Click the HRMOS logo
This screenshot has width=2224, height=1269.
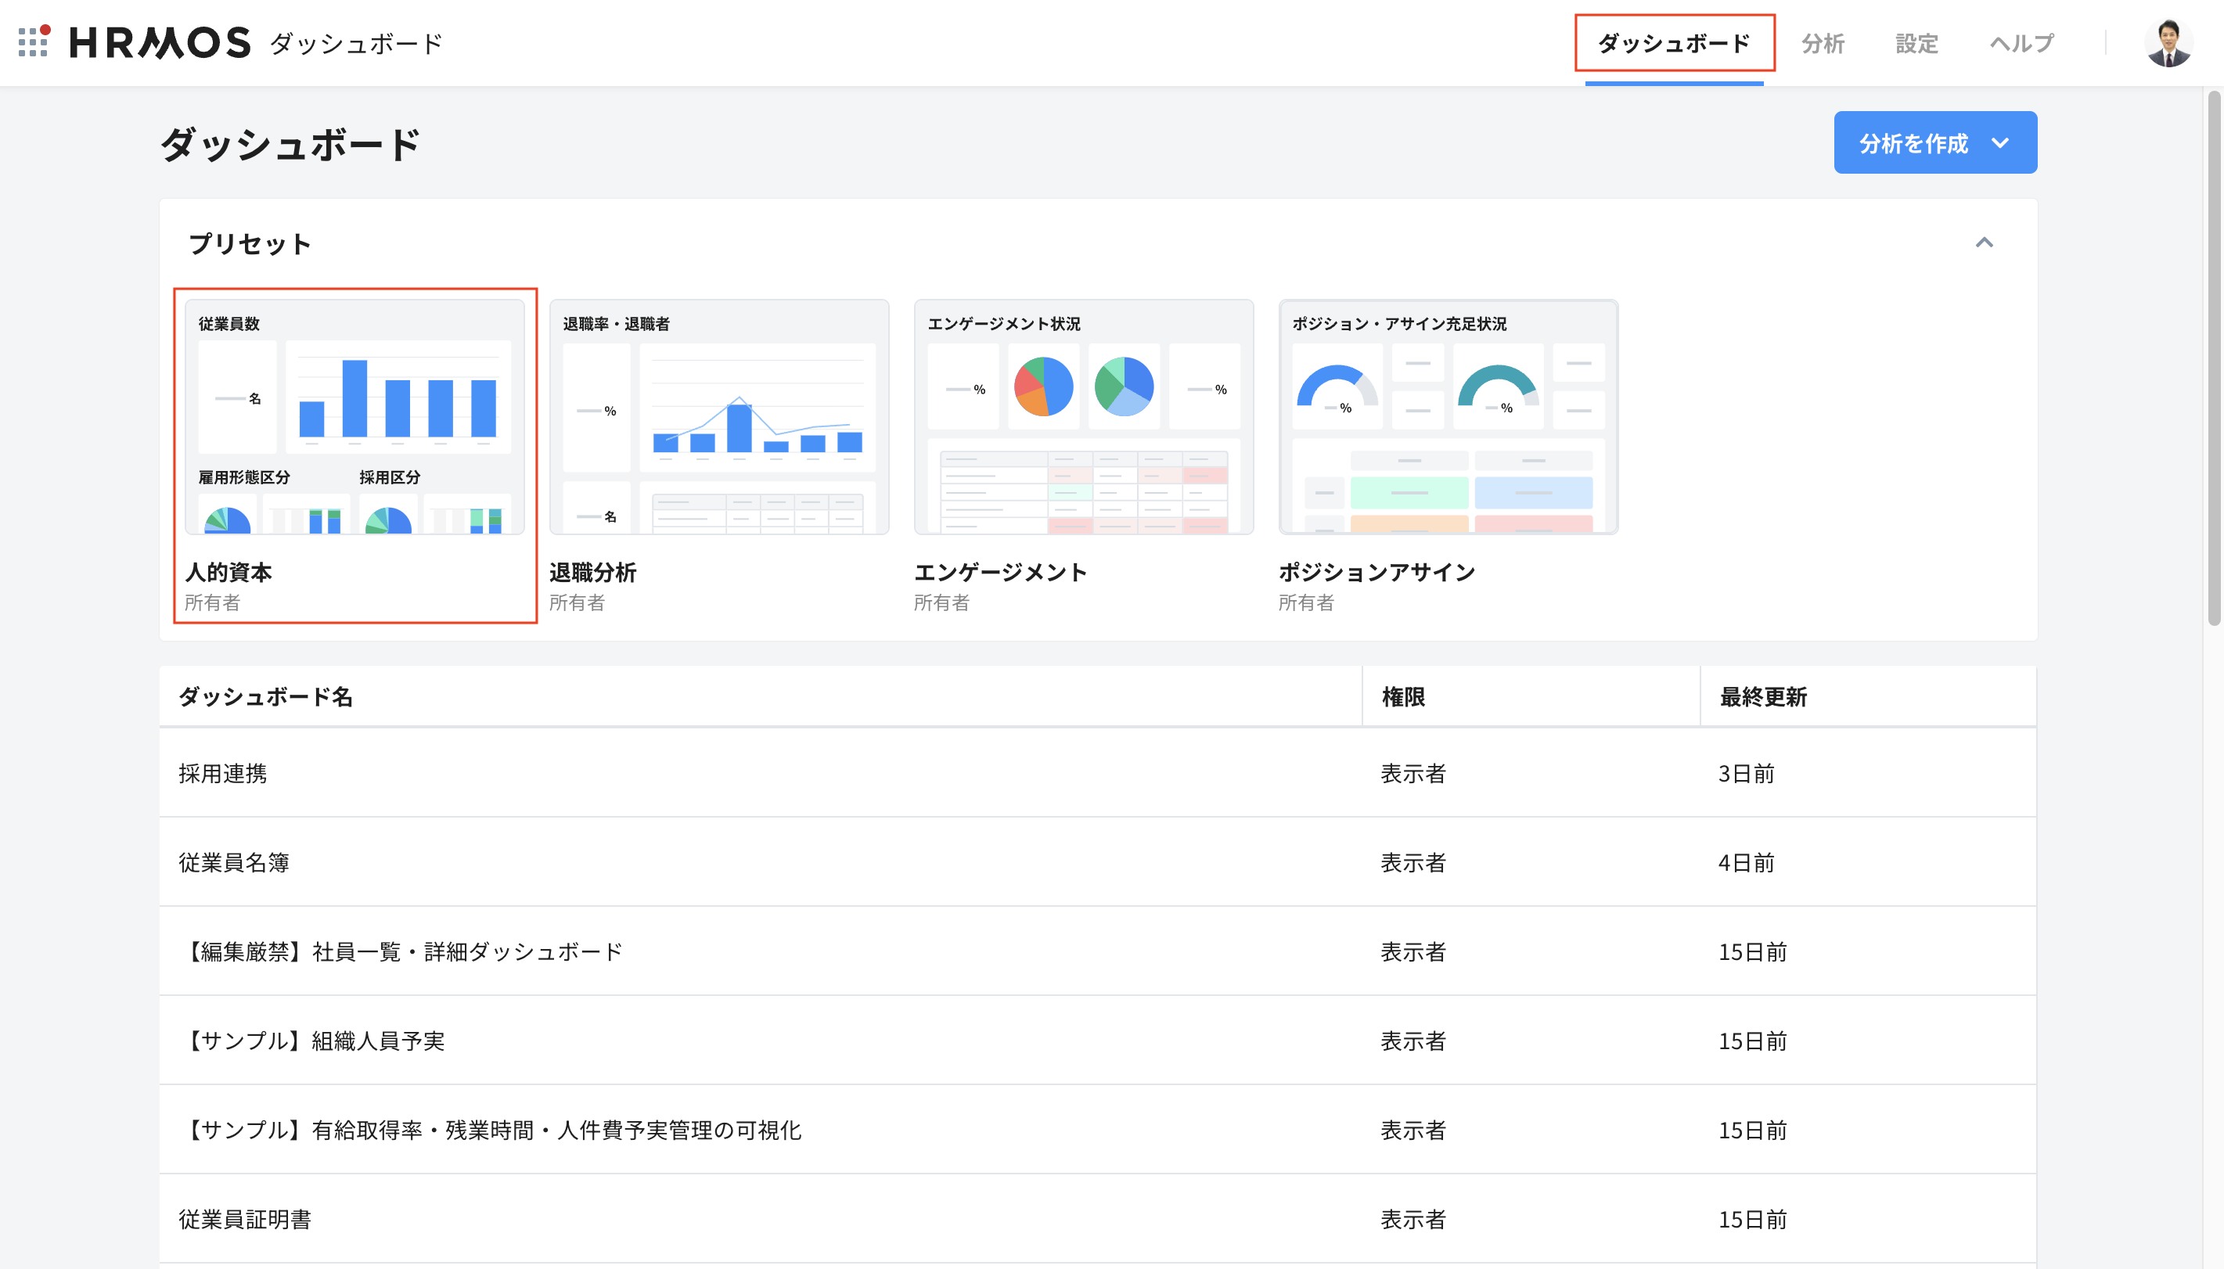coord(160,43)
